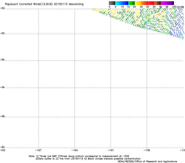Screen dimensions: 185x163
Task: Click the '>50 knots' legend label
Action: click(x=178, y=7)
